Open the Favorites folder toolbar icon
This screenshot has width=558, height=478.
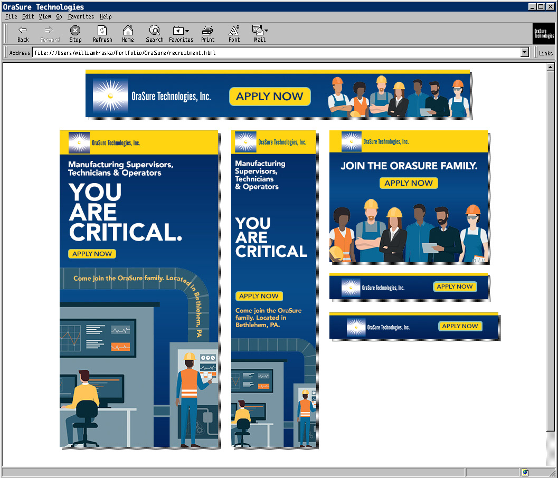(x=178, y=31)
